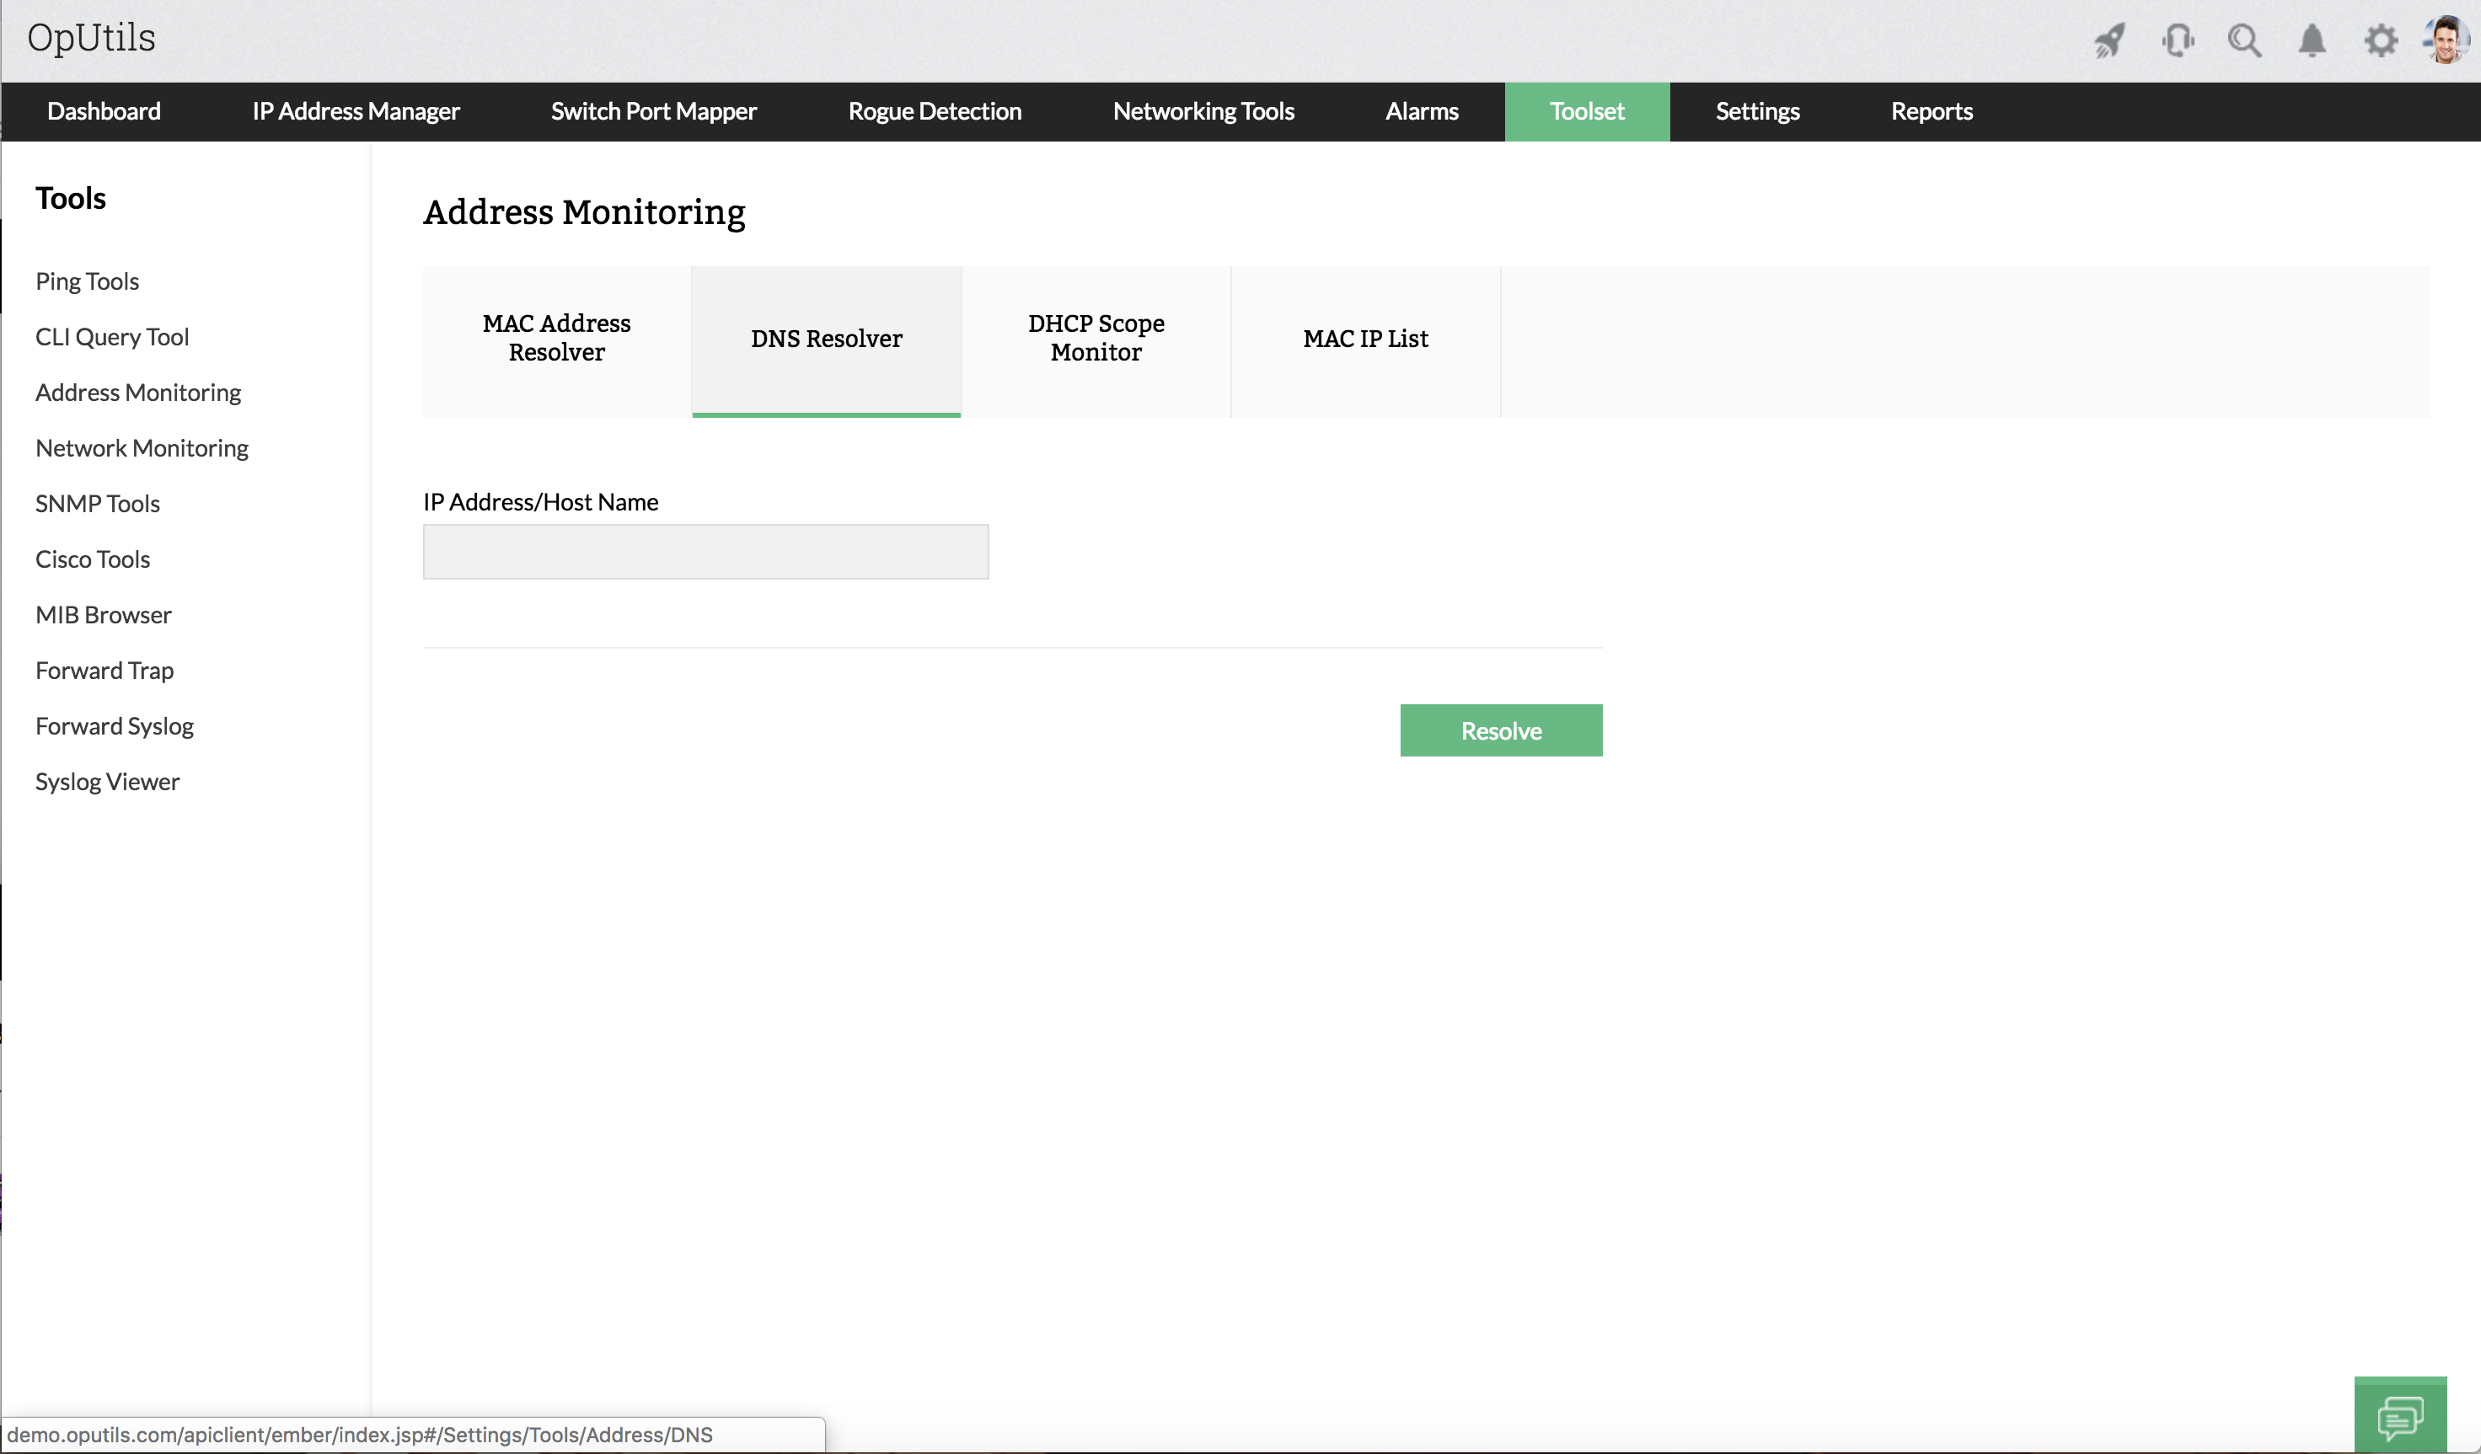Open the user profile avatar
2481x1454 pixels.
(2446, 41)
